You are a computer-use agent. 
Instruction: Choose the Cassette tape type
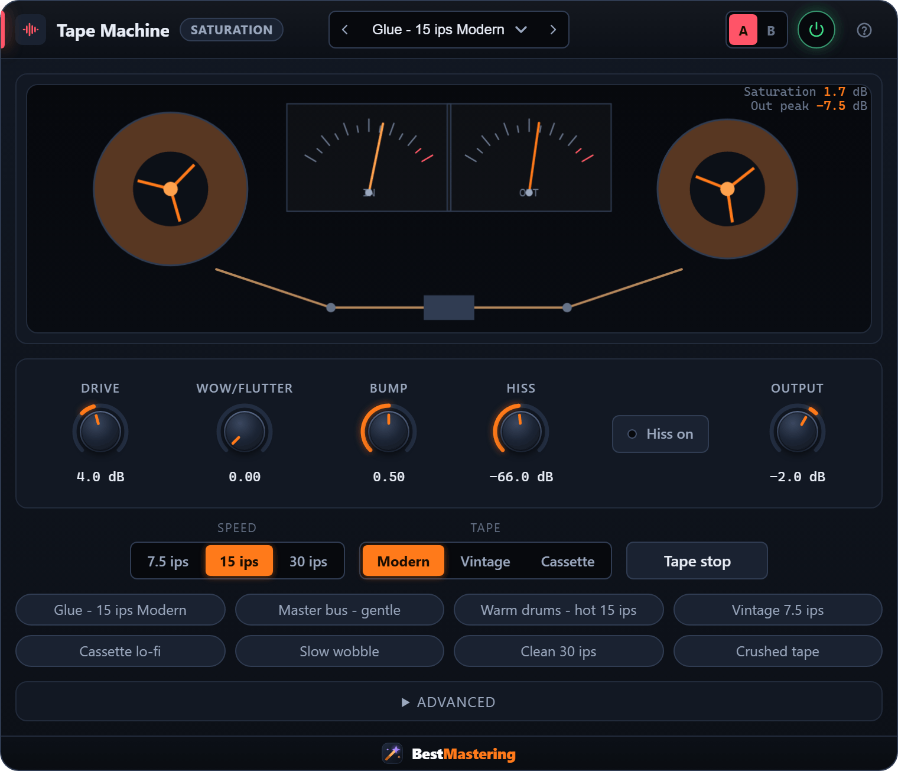pyautogui.click(x=568, y=561)
